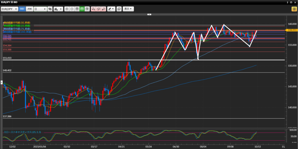Expand the candlestick chart type dropdown
The height and width of the screenshot is (149, 298).
(x=58, y=9)
